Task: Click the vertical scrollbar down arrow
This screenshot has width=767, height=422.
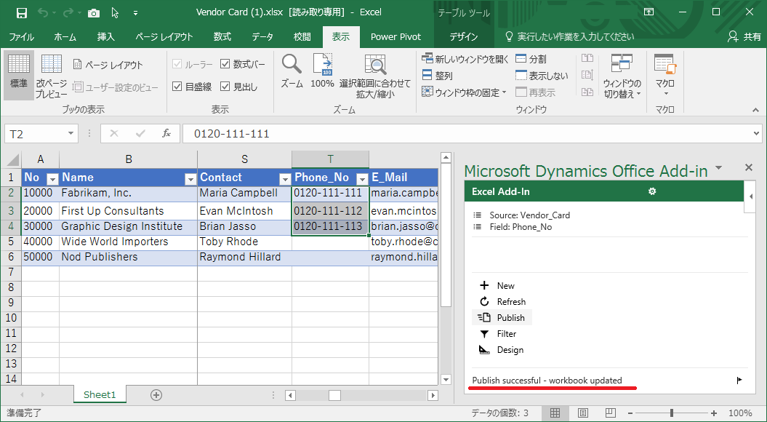Action: tap(446, 379)
